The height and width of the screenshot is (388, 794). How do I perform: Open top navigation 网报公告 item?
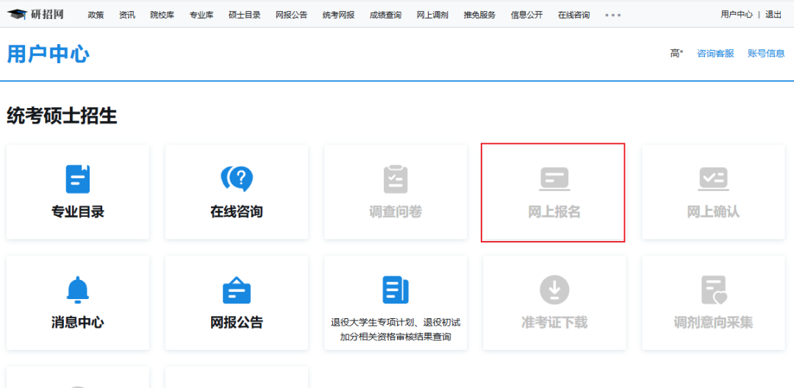292,15
